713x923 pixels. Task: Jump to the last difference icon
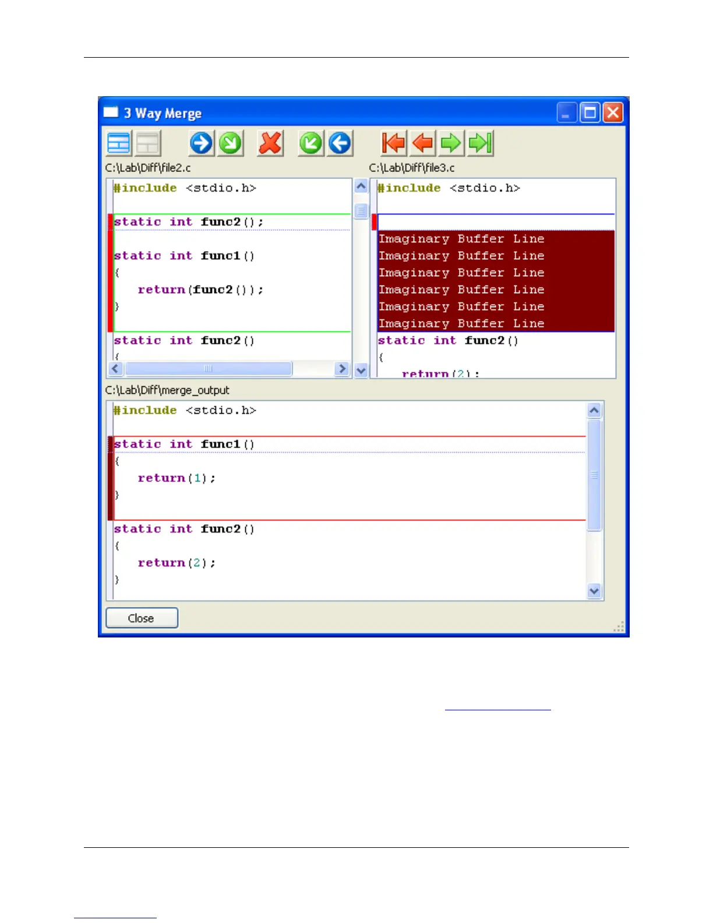(x=481, y=143)
